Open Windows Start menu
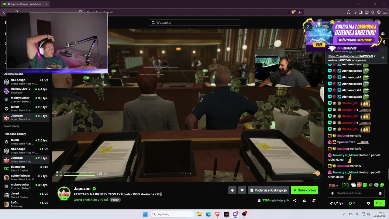 coord(145,214)
